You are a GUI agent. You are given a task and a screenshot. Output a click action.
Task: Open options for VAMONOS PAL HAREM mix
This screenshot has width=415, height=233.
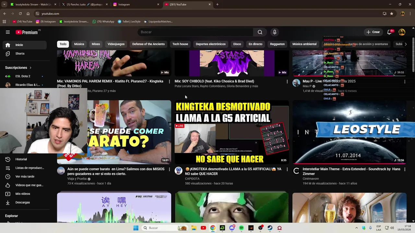[169, 82]
